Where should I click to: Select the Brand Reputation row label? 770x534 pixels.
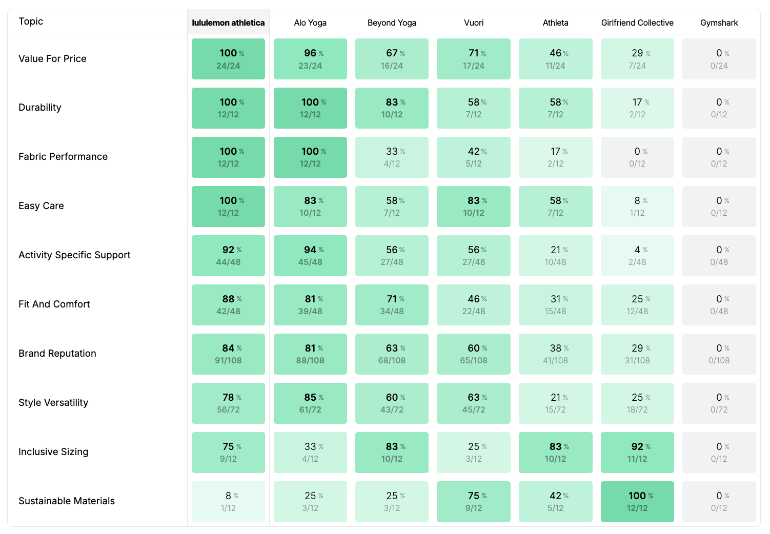click(x=57, y=353)
